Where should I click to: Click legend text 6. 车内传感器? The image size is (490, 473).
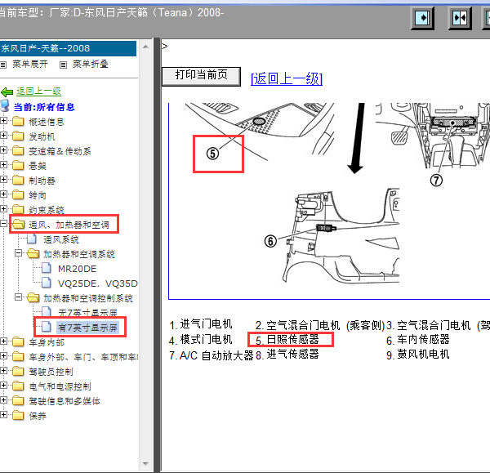click(418, 340)
